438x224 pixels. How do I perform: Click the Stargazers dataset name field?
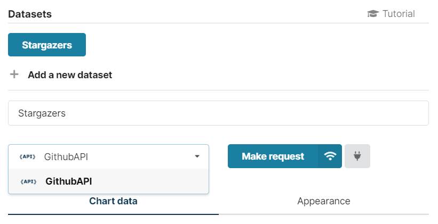coord(218,113)
